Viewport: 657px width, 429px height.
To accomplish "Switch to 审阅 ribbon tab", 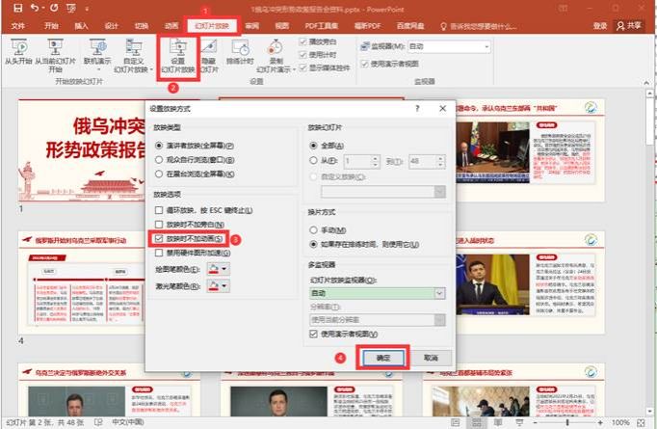I will click(x=251, y=26).
